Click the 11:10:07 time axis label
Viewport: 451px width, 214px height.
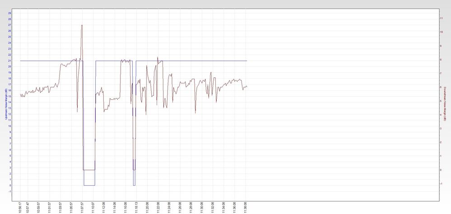point(93,207)
